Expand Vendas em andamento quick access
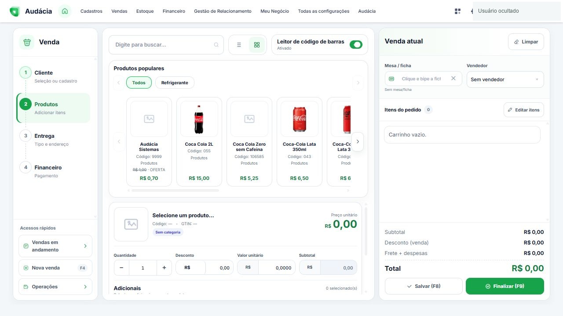Screen dimensions: 563x316 55,246
